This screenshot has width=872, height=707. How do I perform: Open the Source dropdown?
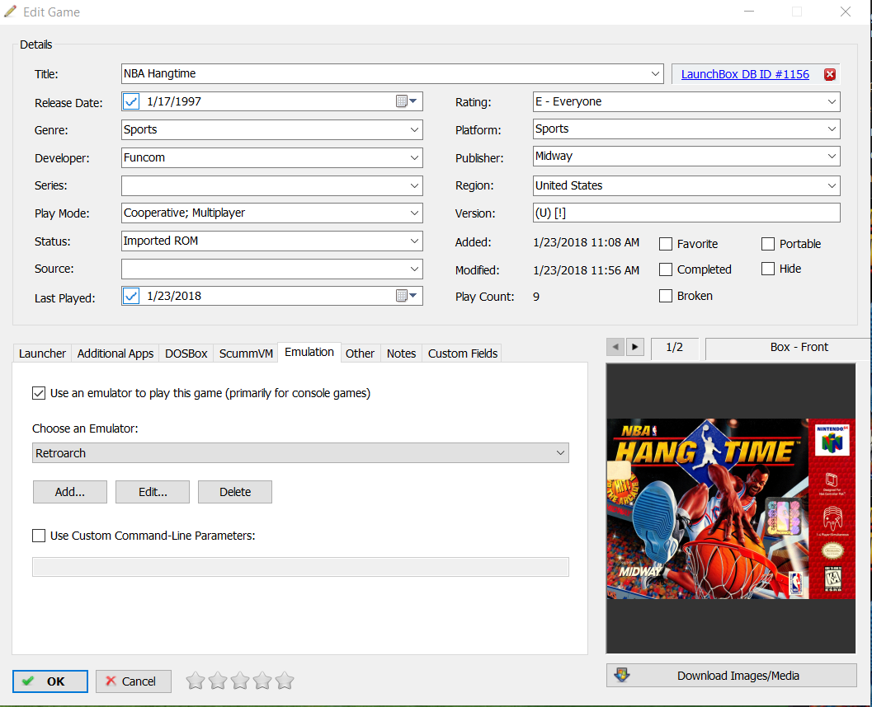(414, 269)
